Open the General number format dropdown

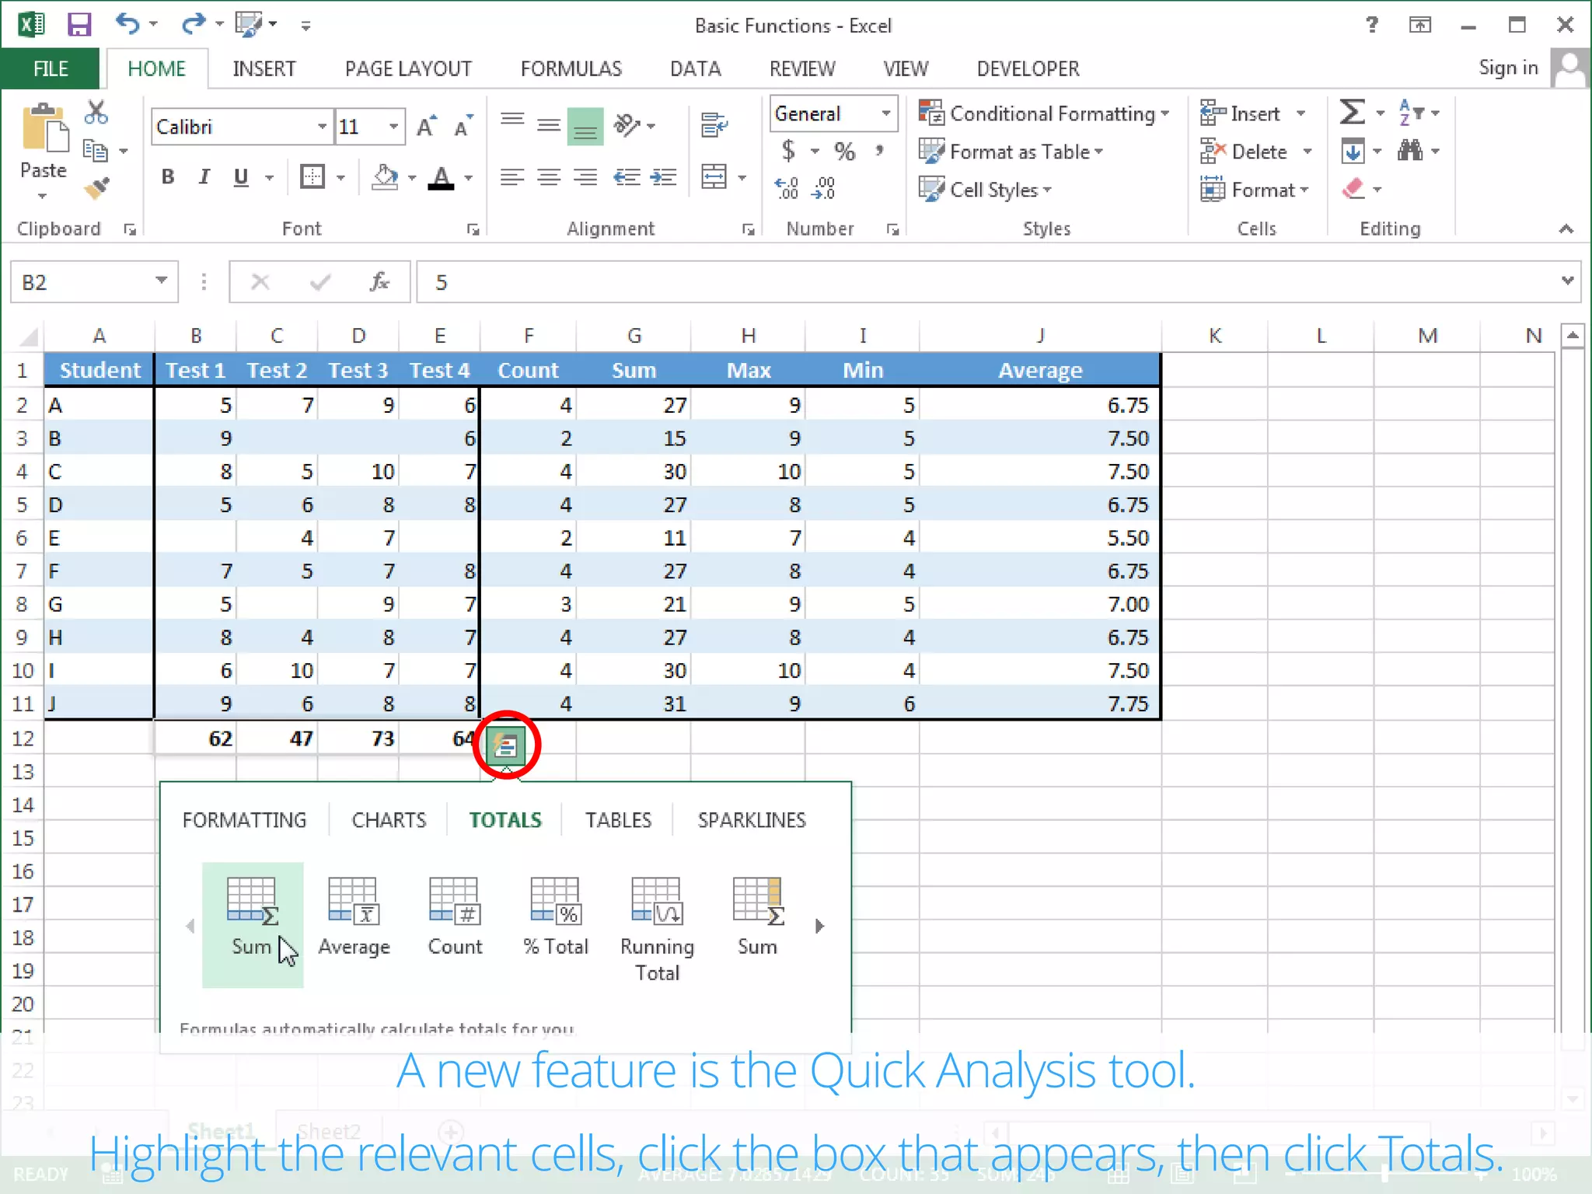[x=885, y=113]
